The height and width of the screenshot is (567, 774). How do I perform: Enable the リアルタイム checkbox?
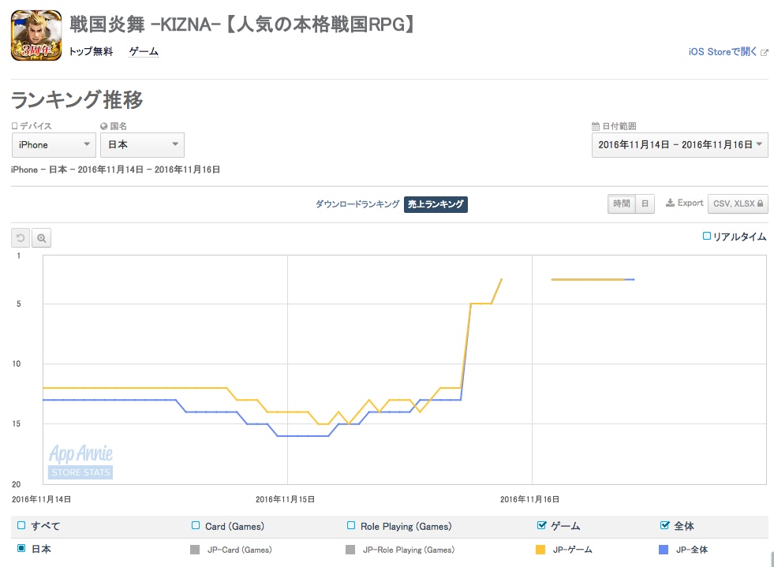tap(707, 236)
